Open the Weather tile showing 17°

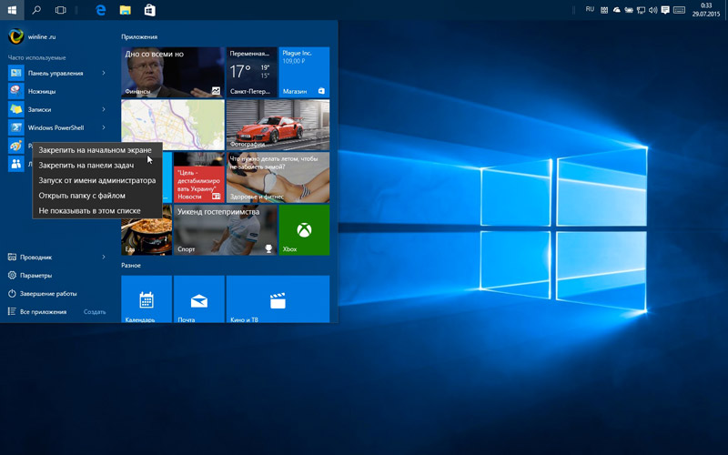click(x=251, y=73)
